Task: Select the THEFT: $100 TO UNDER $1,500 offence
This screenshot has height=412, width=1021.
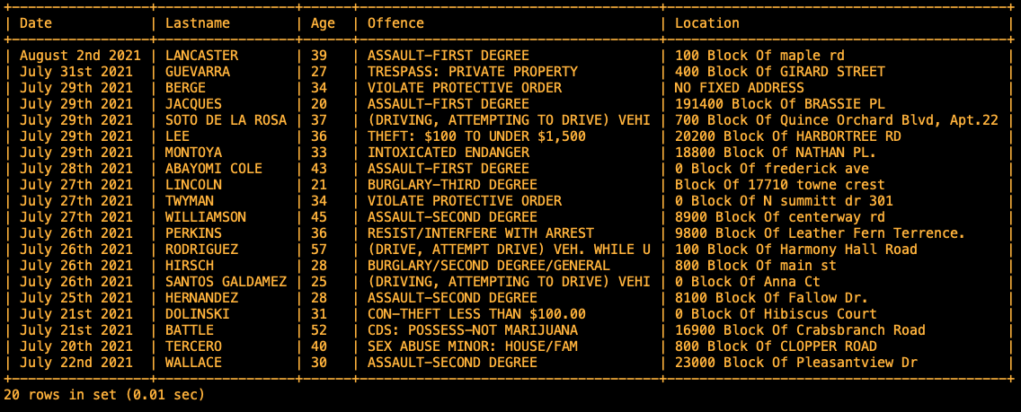Action: pos(476,136)
